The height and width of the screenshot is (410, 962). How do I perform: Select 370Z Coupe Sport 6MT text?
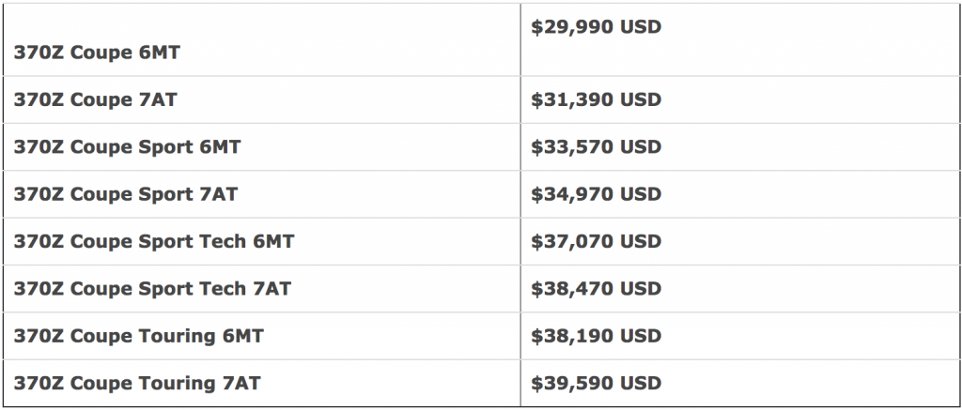pyautogui.click(x=127, y=147)
